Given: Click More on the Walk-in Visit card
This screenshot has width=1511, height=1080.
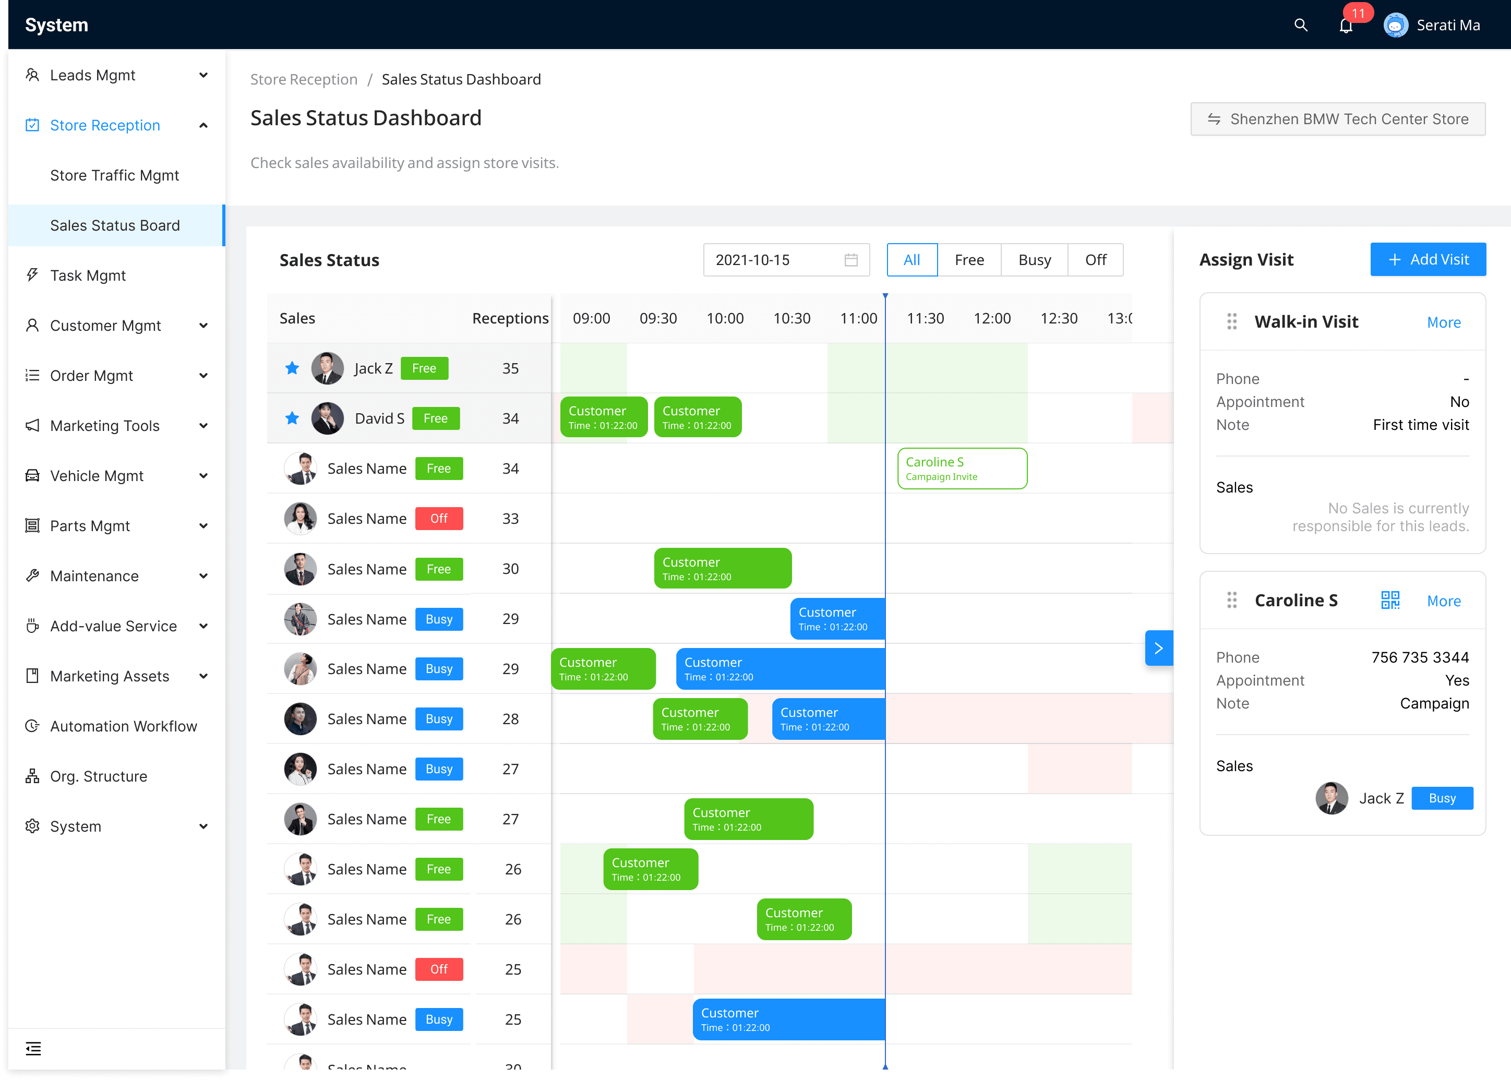Looking at the screenshot, I should click(1443, 322).
